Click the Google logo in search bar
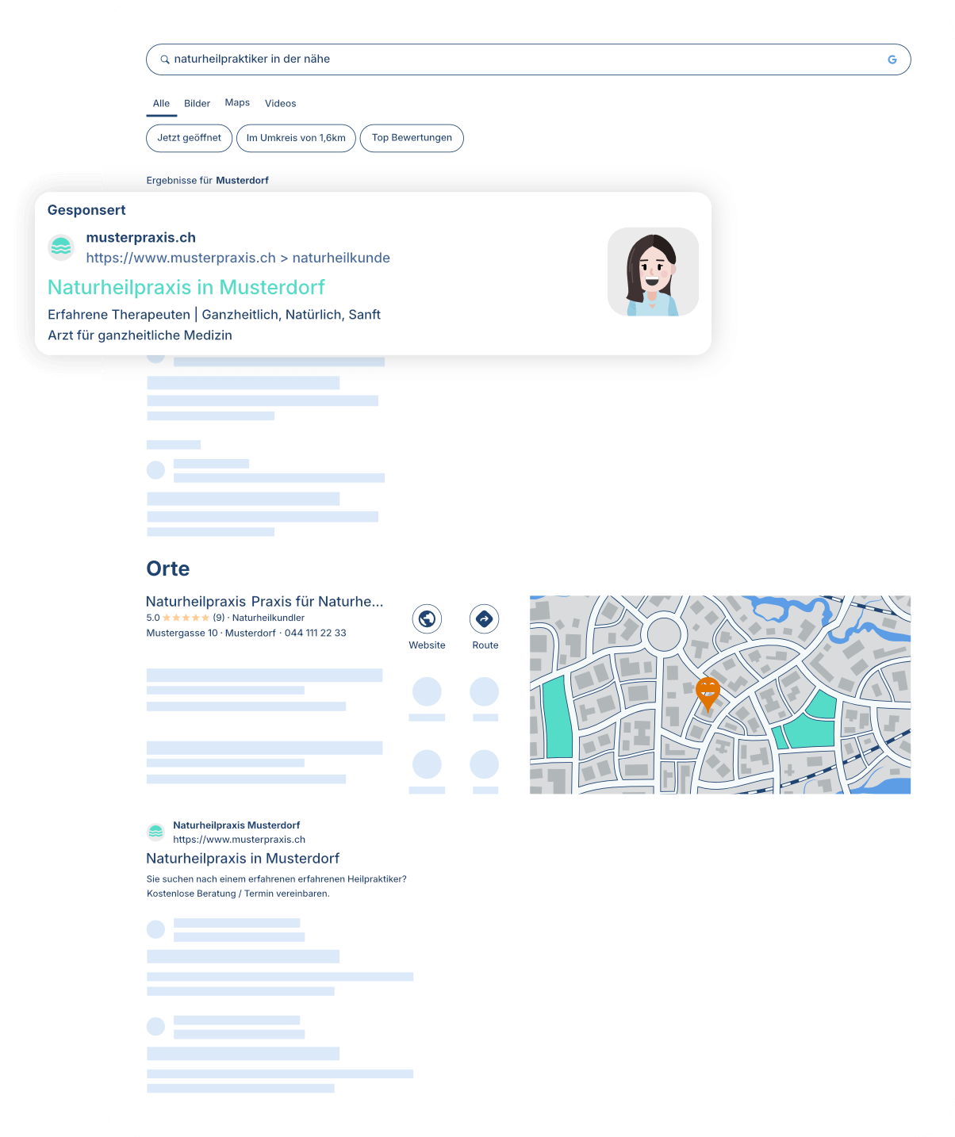 click(x=892, y=59)
